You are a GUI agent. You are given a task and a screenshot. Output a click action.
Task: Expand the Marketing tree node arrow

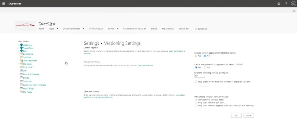point(19,45)
